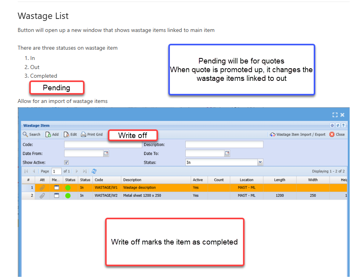This screenshot has width=354, height=280.
Task: Click the Print Grid button
Action: [92, 134]
